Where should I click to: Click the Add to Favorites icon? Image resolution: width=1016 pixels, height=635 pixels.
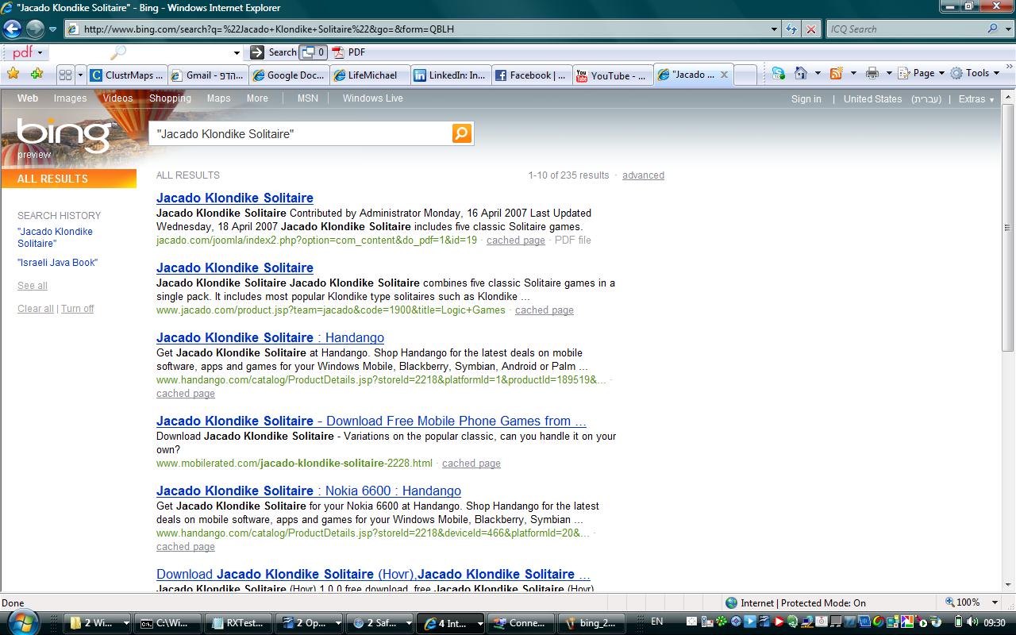(37, 74)
